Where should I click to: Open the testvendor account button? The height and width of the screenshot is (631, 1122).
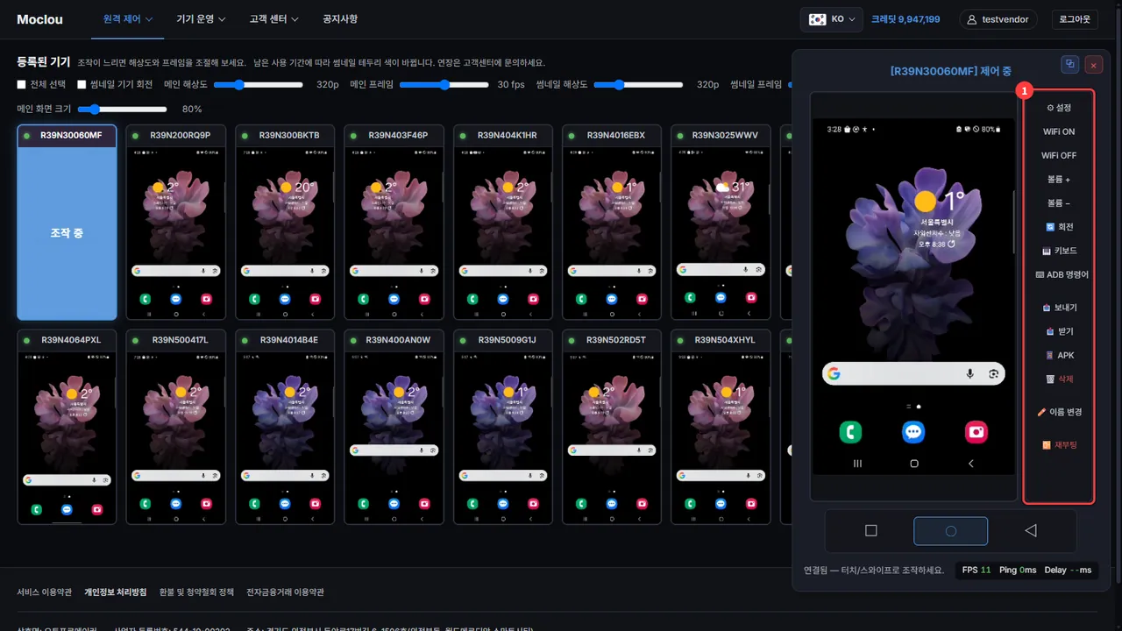click(x=999, y=19)
